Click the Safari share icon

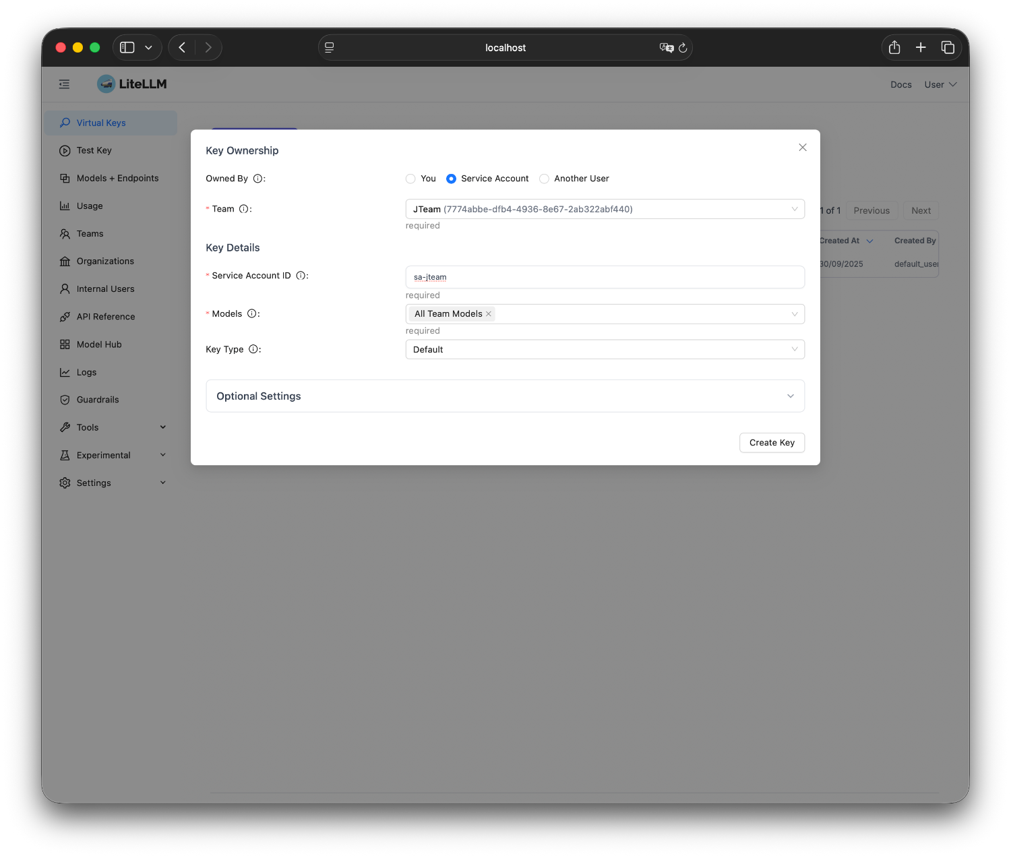[x=894, y=47]
